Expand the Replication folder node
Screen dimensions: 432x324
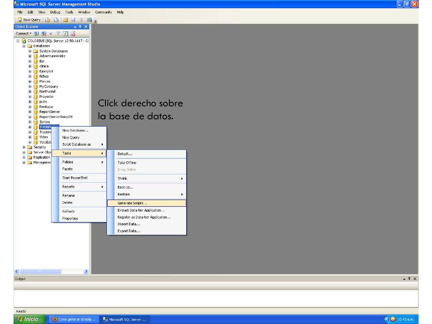tap(24, 157)
